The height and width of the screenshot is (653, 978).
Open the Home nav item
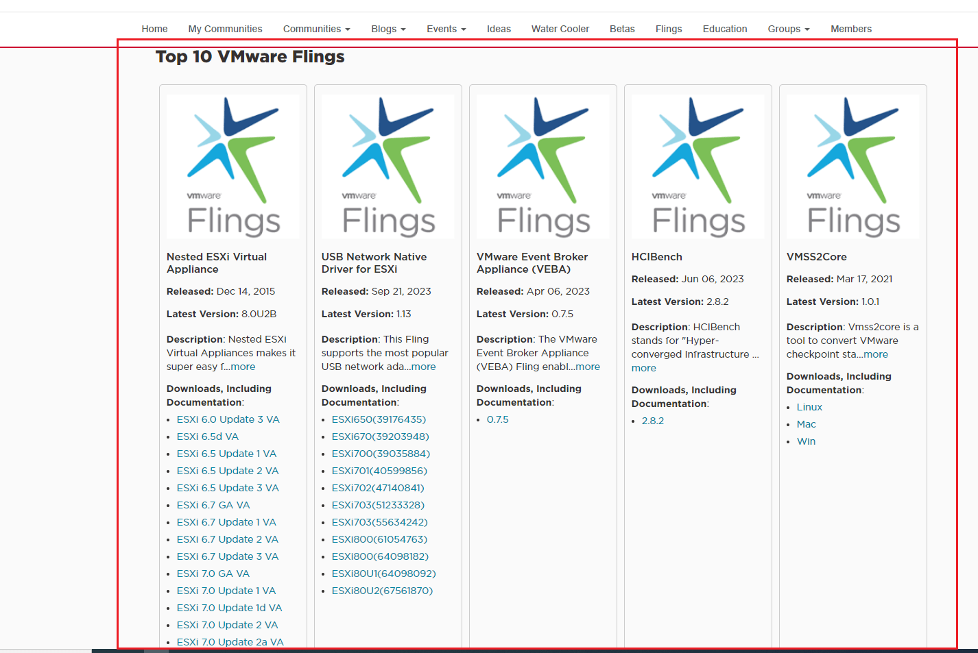(154, 29)
